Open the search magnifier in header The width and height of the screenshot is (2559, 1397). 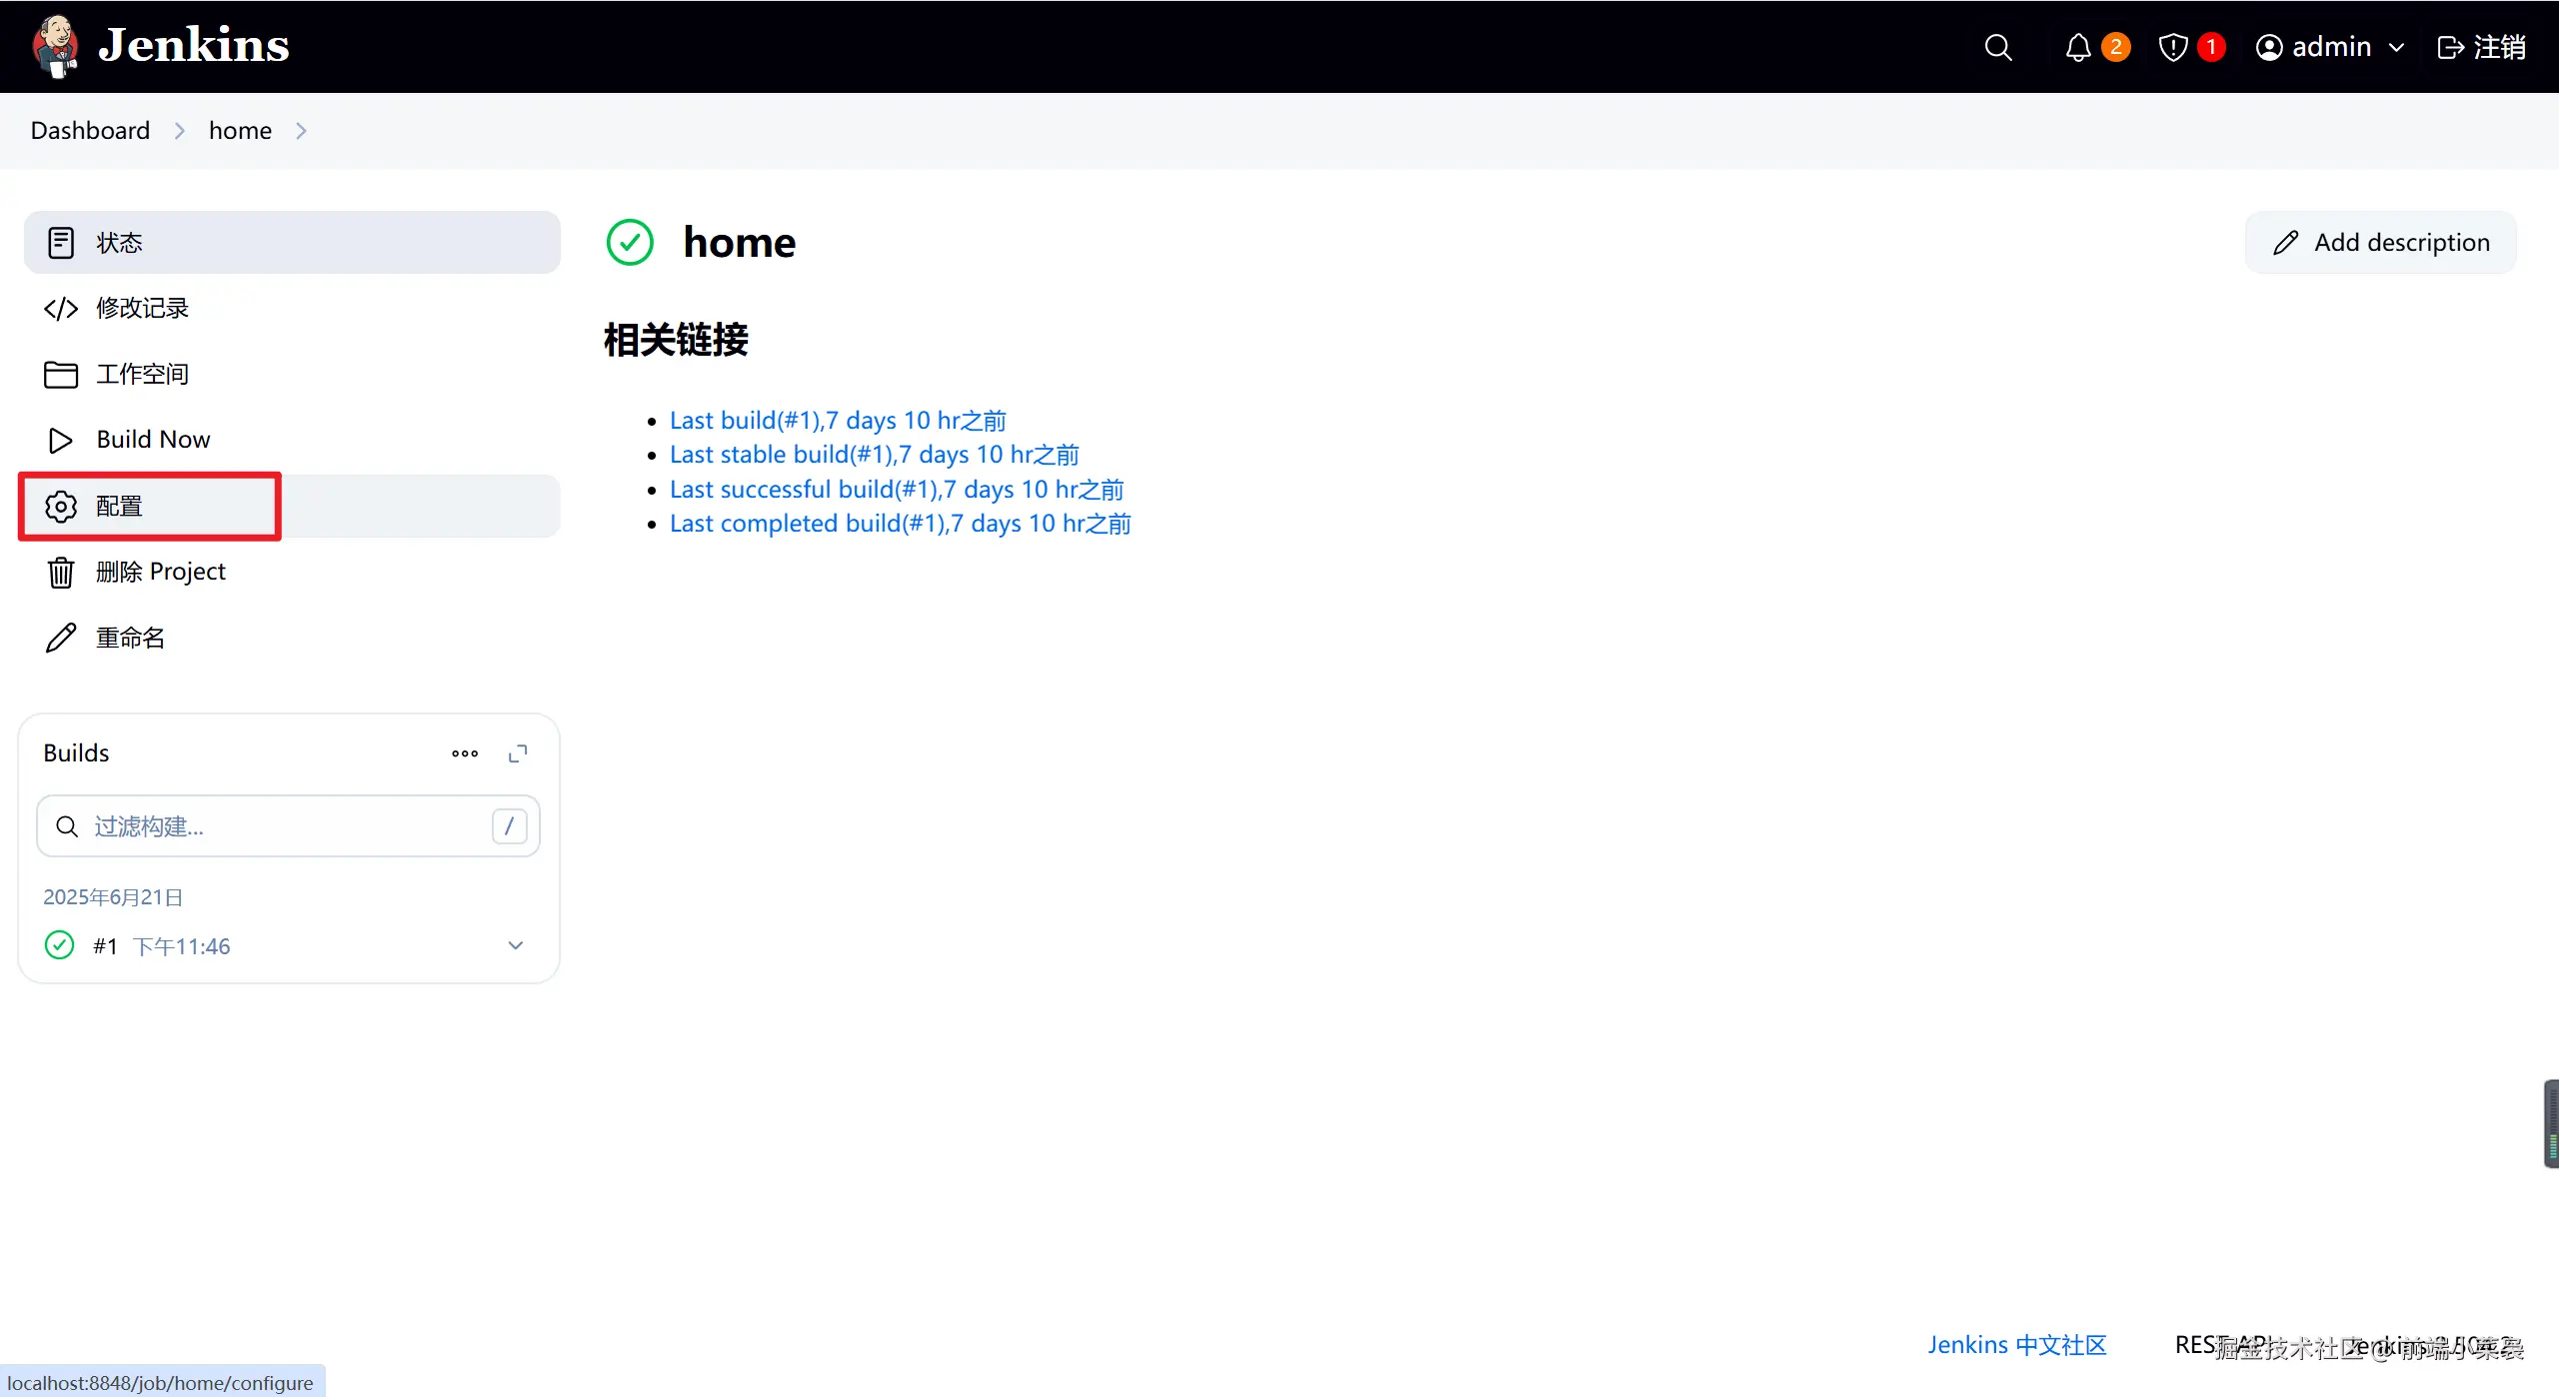[1997, 47]
